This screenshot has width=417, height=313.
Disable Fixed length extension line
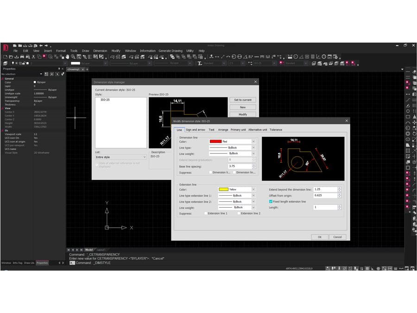pos(270,202)
